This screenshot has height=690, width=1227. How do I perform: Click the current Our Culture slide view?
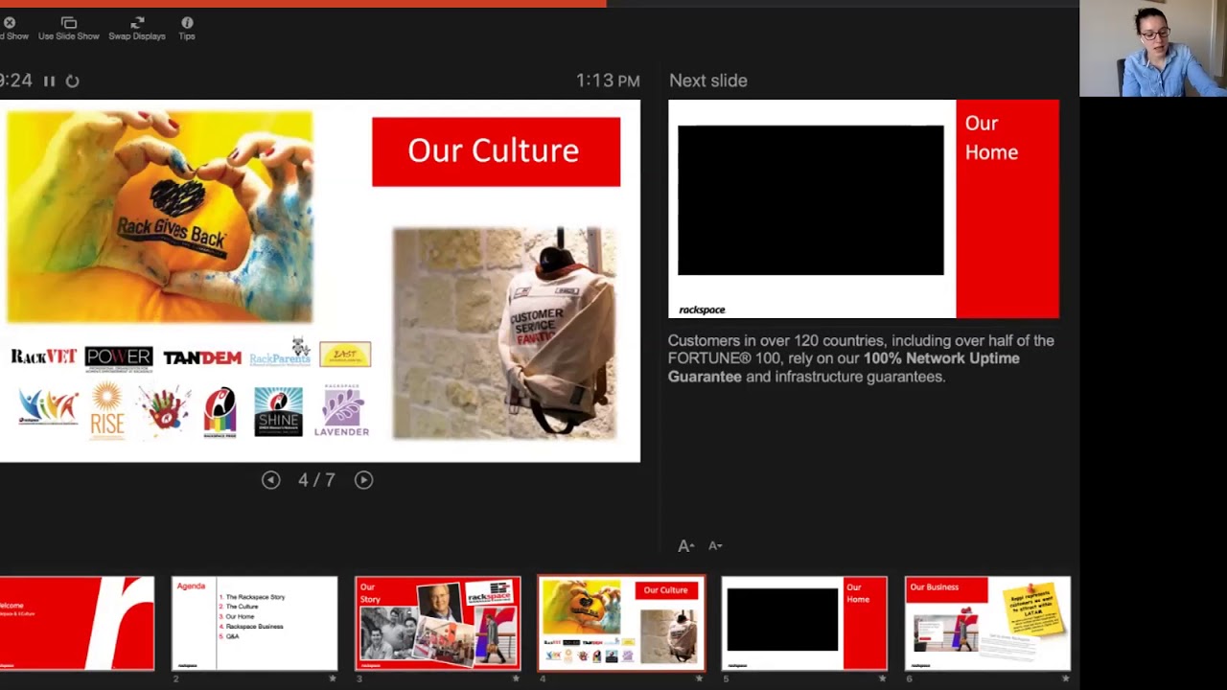point(320,281)
